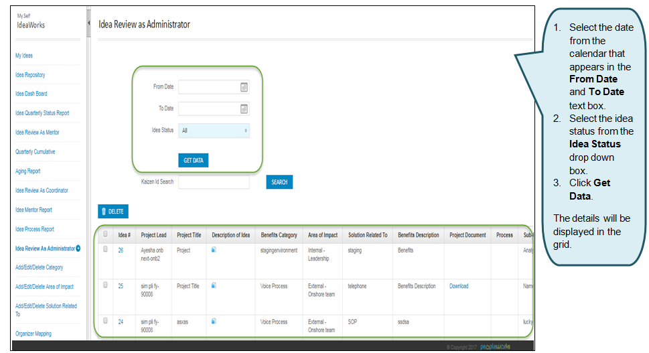Screen dimensions: 649x353
Task: Sort by Solution Related To column header
Action: [368, 235]
